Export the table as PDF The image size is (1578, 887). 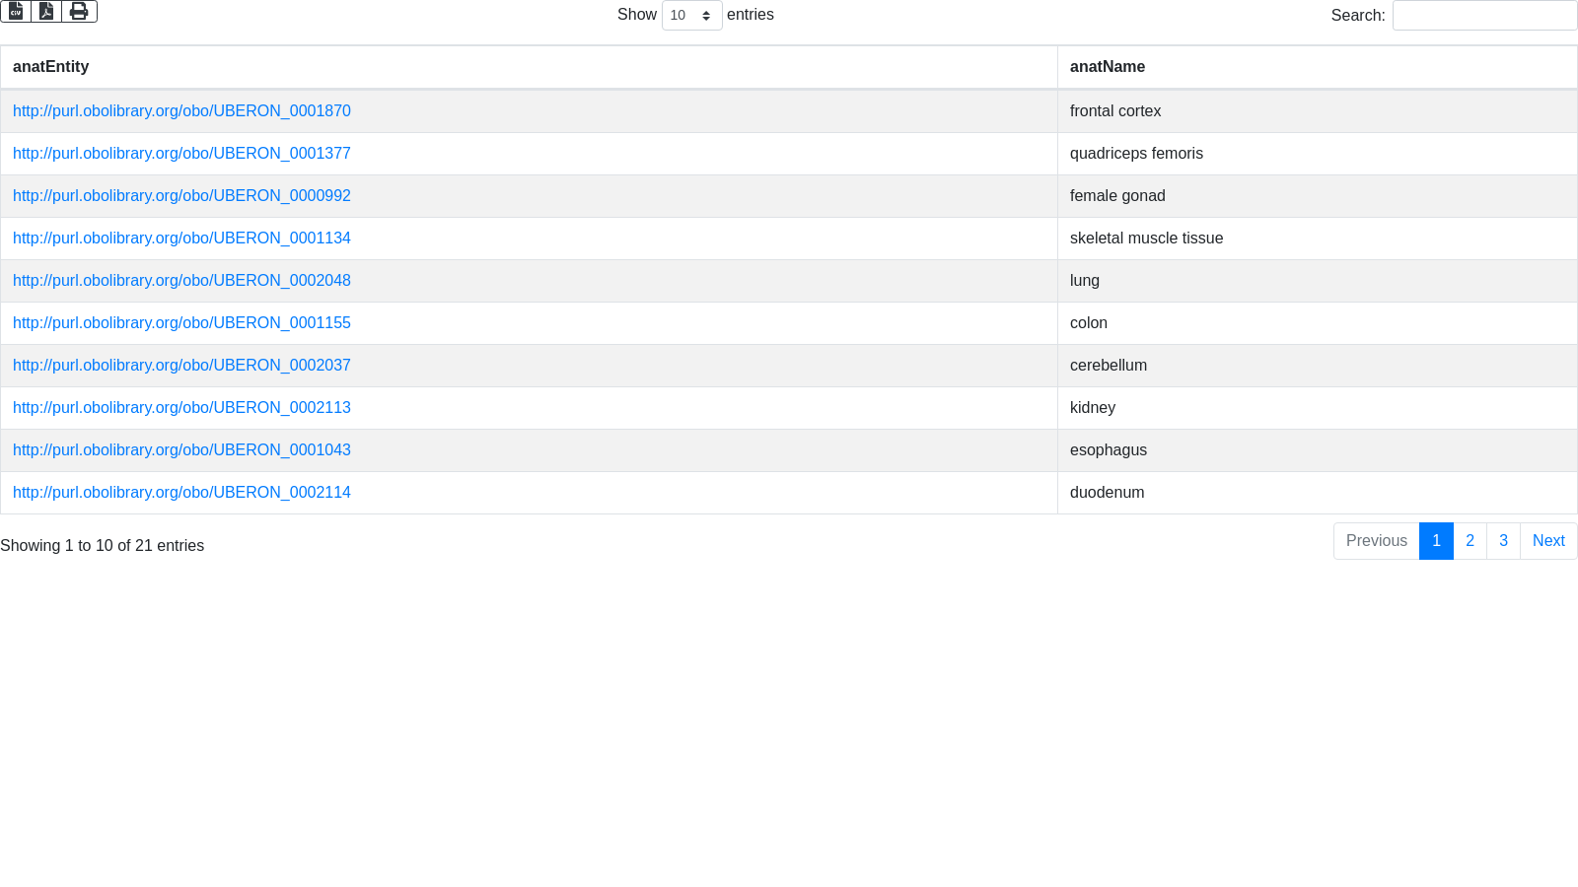tap(46, 11)
